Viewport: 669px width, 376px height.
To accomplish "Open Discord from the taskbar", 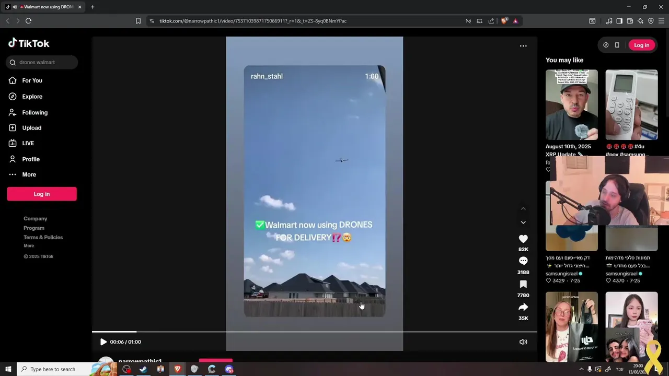I will click(229, 369).
